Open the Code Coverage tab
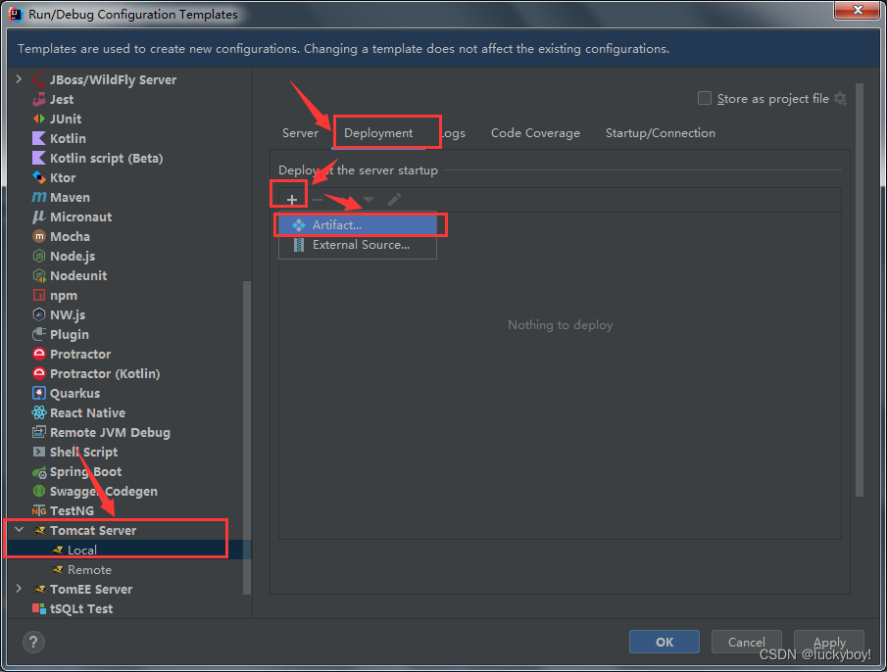Viewport: 887px width, 672px height. click(x=535, y=133)
